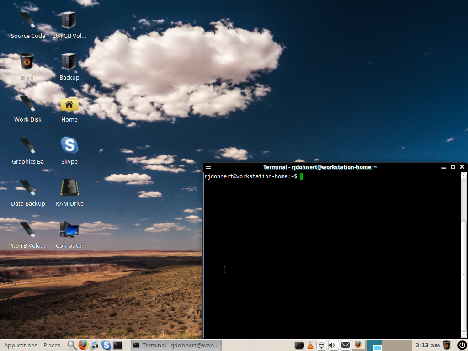Open the RAM Drive desktop icon
Screen dimensions: 468x351
point(69,188)
